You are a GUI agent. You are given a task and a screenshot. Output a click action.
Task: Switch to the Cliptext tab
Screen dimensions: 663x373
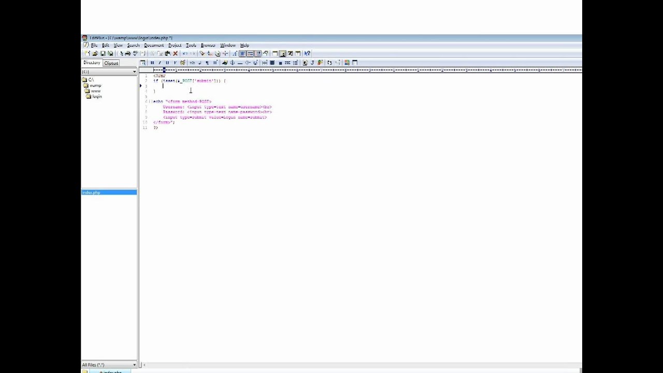pos(111,63)
